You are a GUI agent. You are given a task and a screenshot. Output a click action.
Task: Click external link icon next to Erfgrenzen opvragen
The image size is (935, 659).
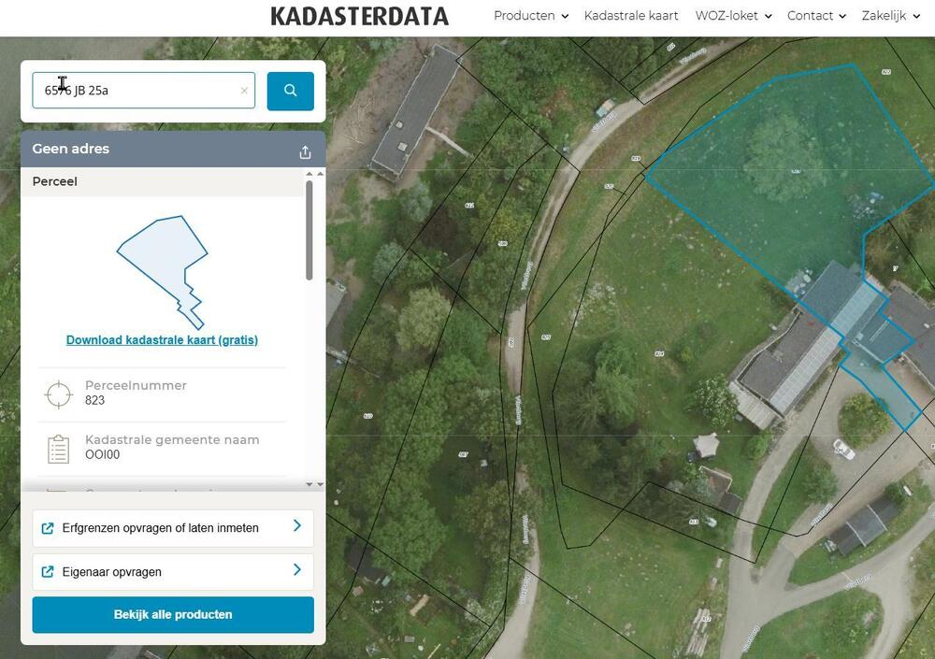pos(48,528)
